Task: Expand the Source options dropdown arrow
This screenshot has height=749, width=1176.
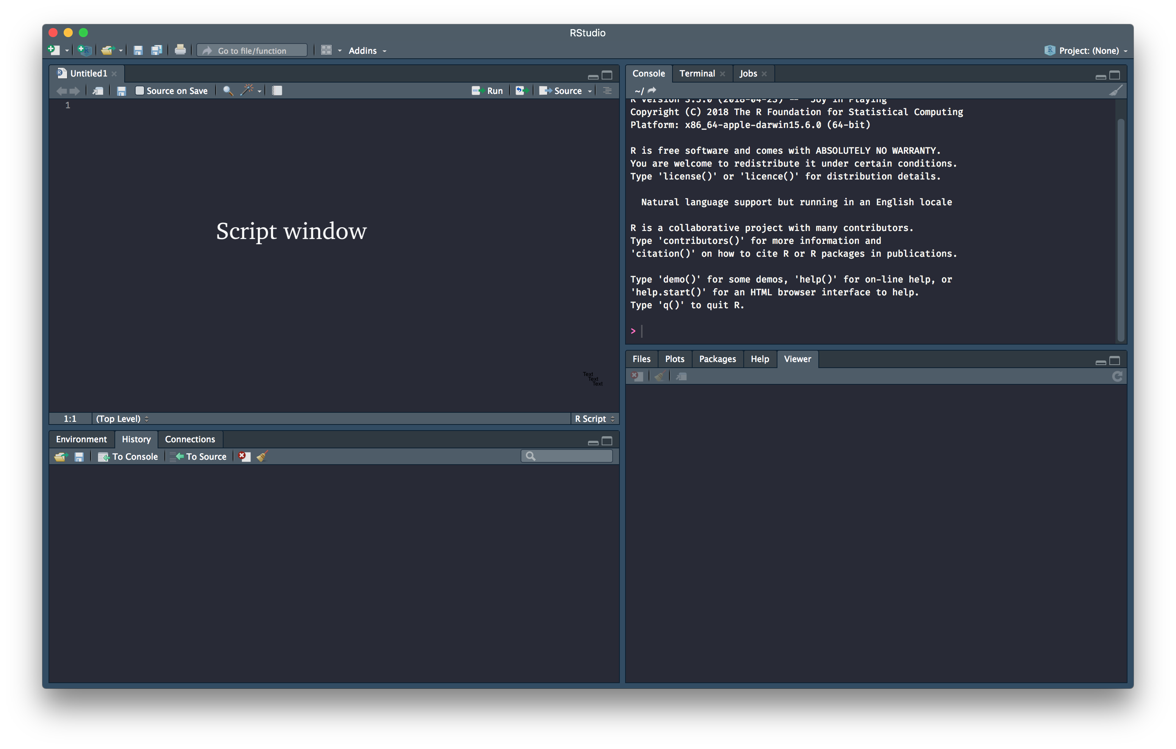Action: tap(590, 91)
